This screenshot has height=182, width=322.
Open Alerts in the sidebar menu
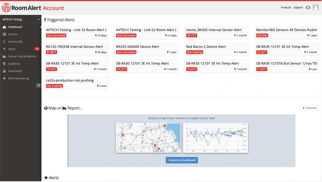[12, 49]
